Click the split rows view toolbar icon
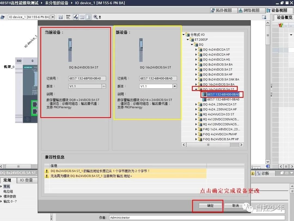 82,17
